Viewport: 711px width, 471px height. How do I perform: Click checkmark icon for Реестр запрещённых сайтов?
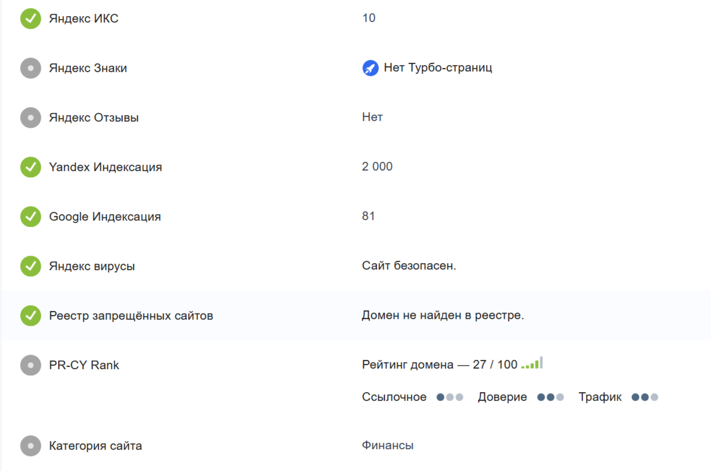click(30, 316)
